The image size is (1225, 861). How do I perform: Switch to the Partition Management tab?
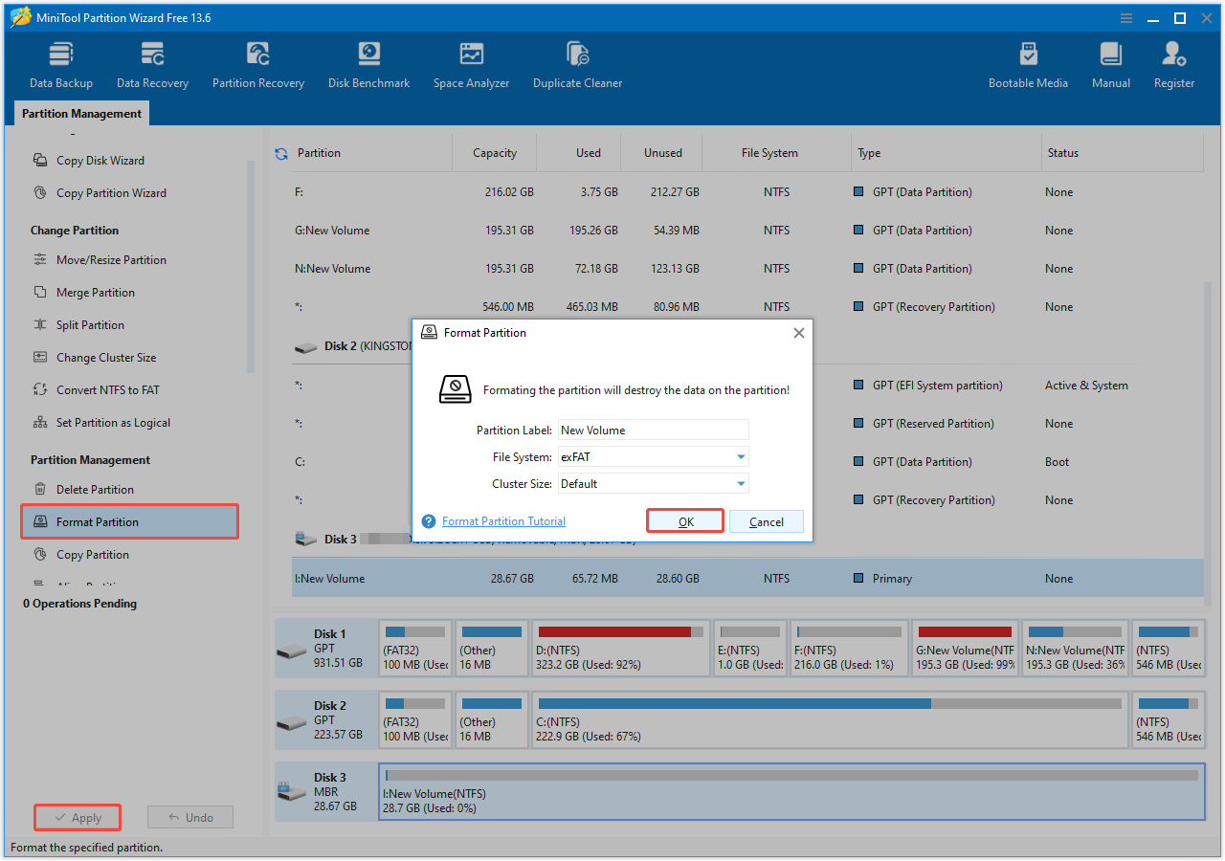80,113
